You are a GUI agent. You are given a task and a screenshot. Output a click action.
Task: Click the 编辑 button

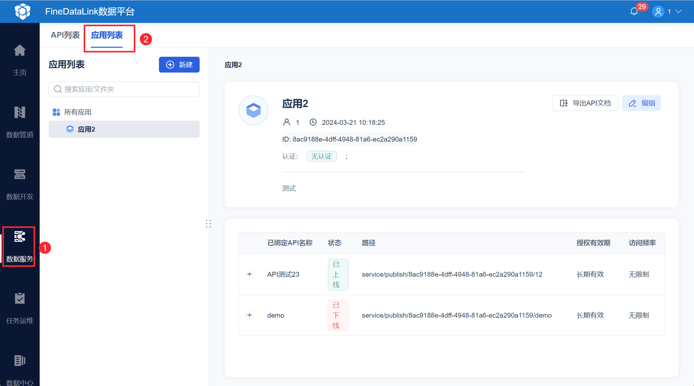pos(642,103)
